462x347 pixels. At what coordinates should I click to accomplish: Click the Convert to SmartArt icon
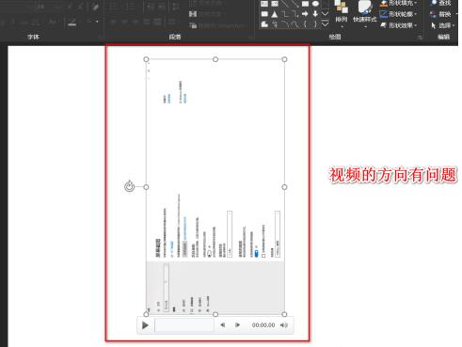coord(193,25)
